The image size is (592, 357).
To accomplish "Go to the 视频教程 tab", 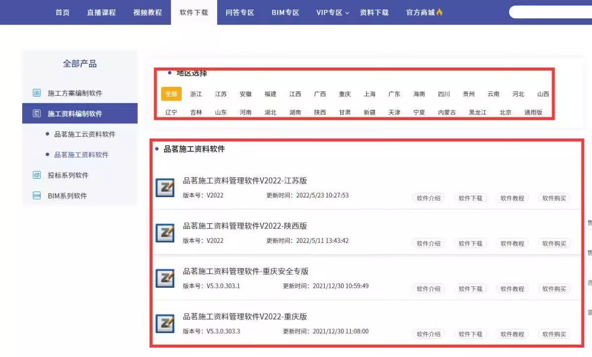I will tap(148, 12).
